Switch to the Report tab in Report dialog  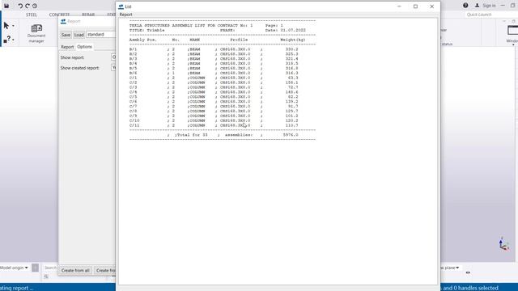[67, 47]
